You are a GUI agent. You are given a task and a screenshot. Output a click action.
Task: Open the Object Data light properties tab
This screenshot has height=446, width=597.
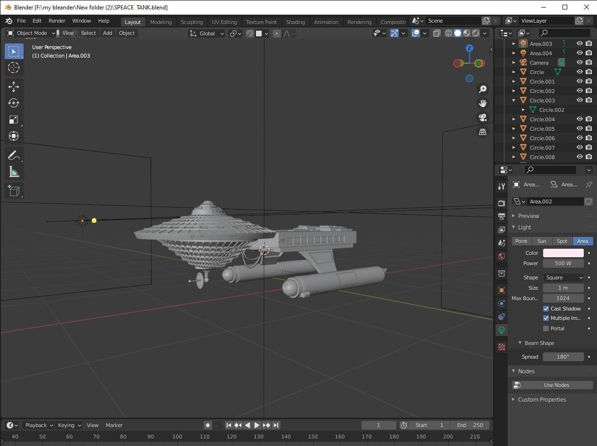pos(502,330)
